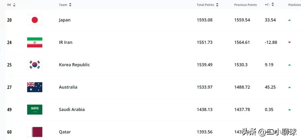Image resolution: width=301 pixels, height=140 pixels.
Task: Click the Saudi Arabia flag icon
Action: pyautogui.click(x=35, y=109)
